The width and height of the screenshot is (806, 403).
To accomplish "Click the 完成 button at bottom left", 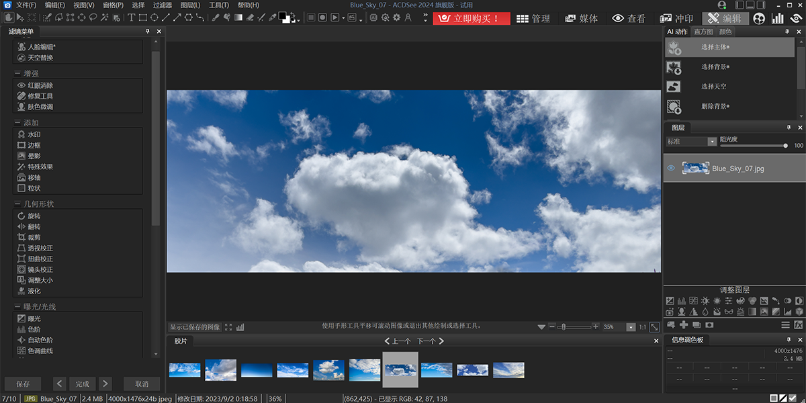I will pyautogui.click(x=82, y=384).
